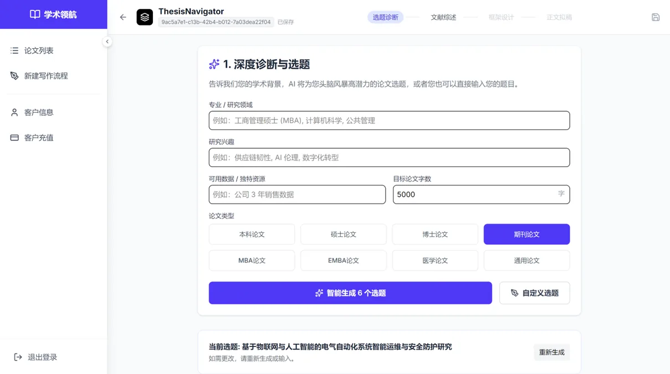Select the MBA论文 type
The height and width of the screenshot is (374, 670).
(x=252, y=261)
